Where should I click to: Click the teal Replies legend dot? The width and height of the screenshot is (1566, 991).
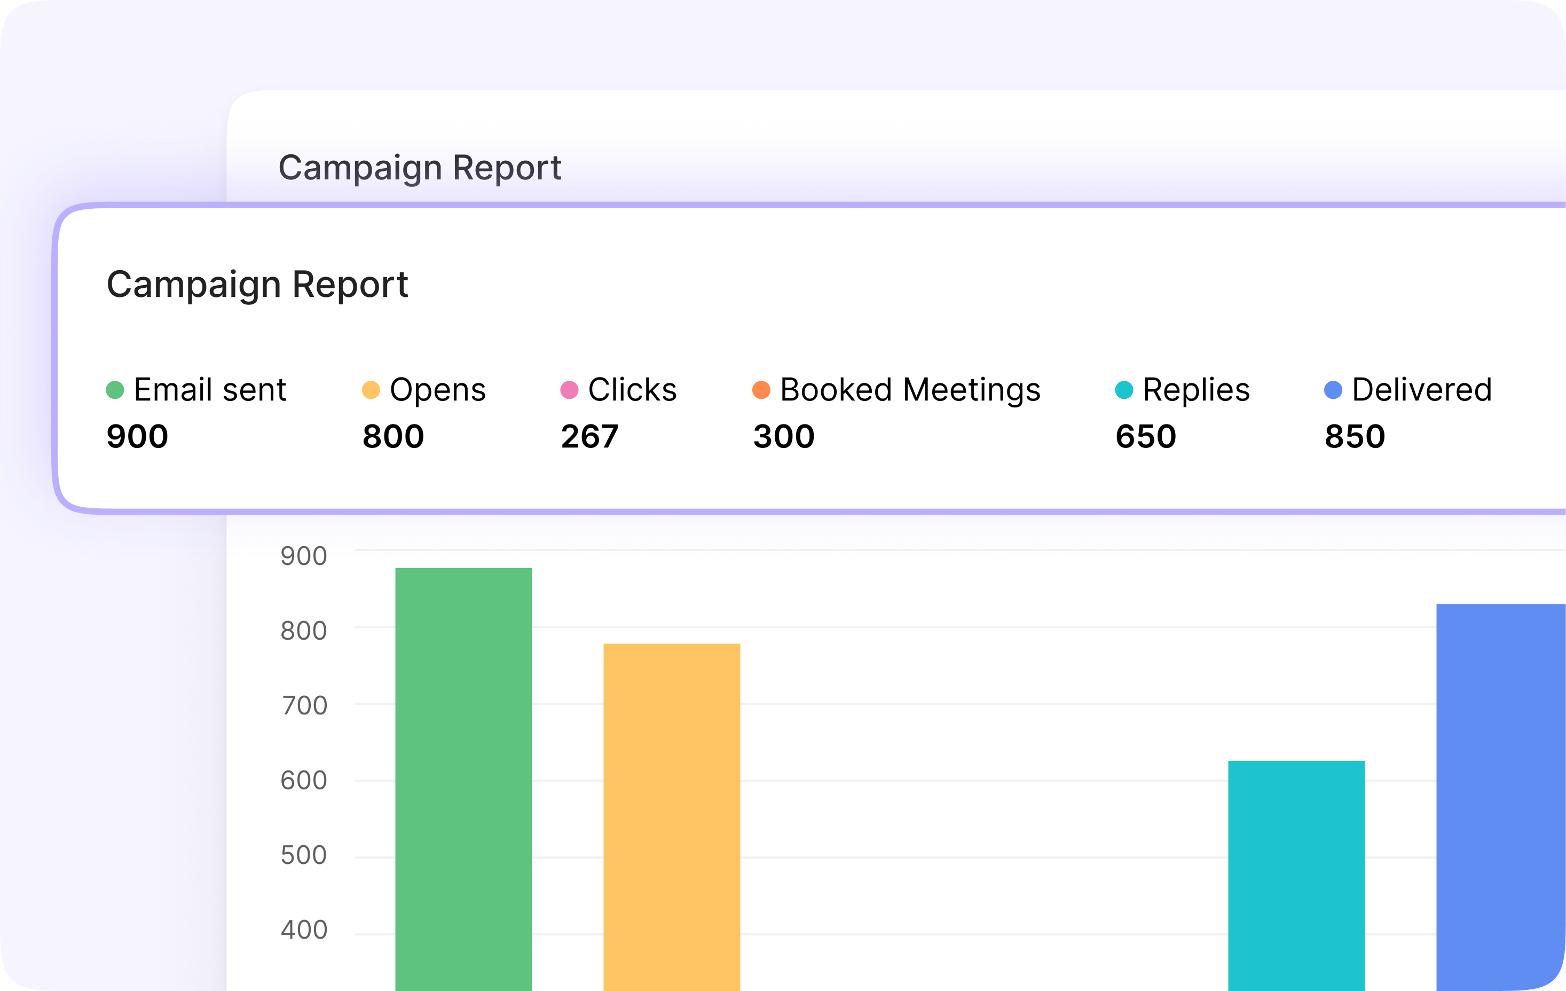[1124, 390]
